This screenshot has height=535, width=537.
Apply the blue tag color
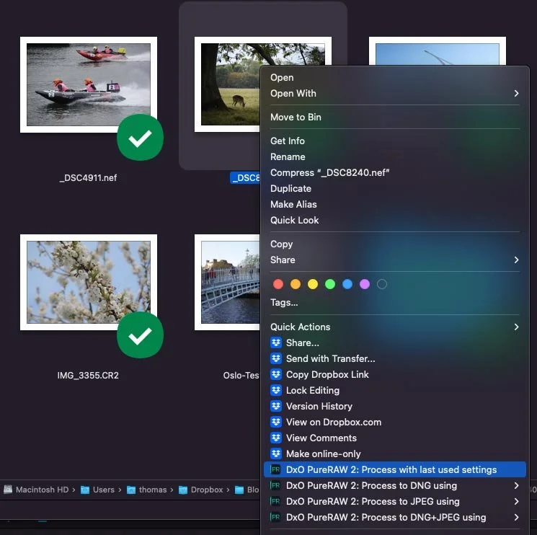[347, 284]
